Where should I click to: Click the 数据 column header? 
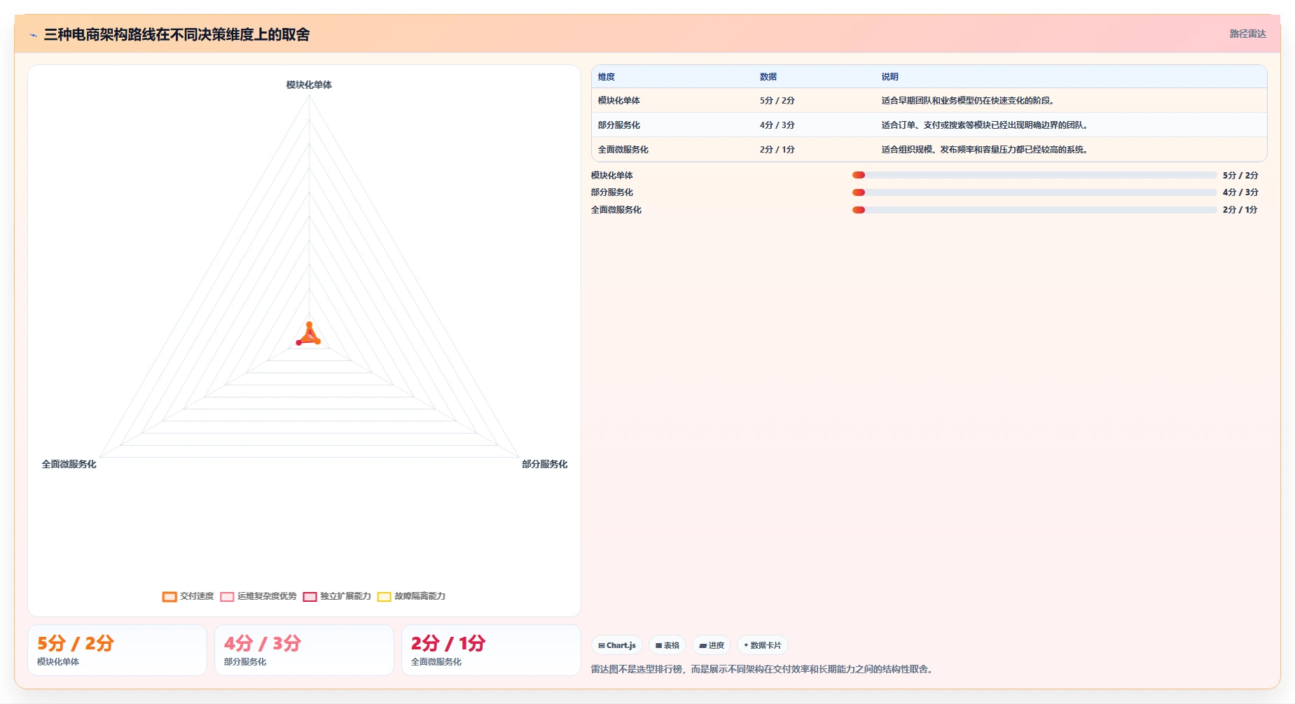click(768, 77)
